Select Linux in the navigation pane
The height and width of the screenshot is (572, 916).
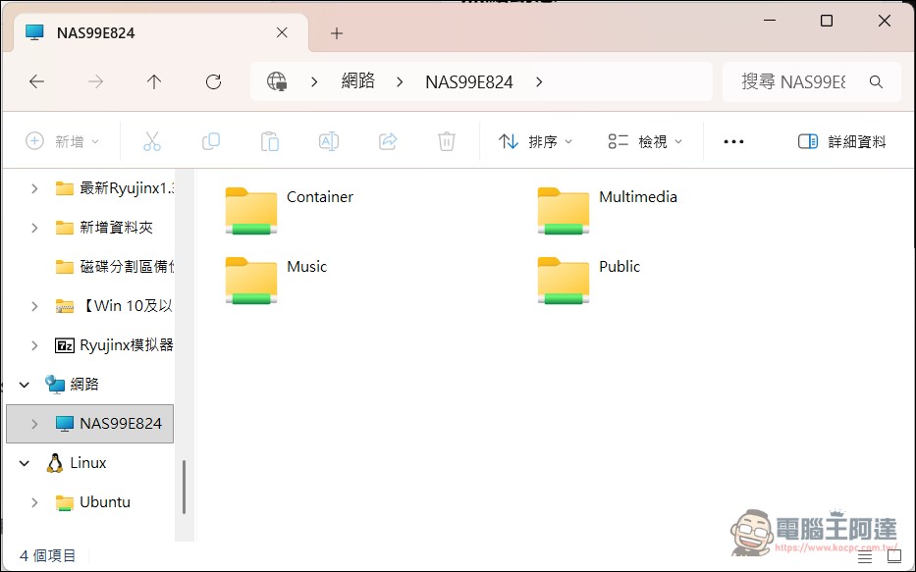pos(77,463)
